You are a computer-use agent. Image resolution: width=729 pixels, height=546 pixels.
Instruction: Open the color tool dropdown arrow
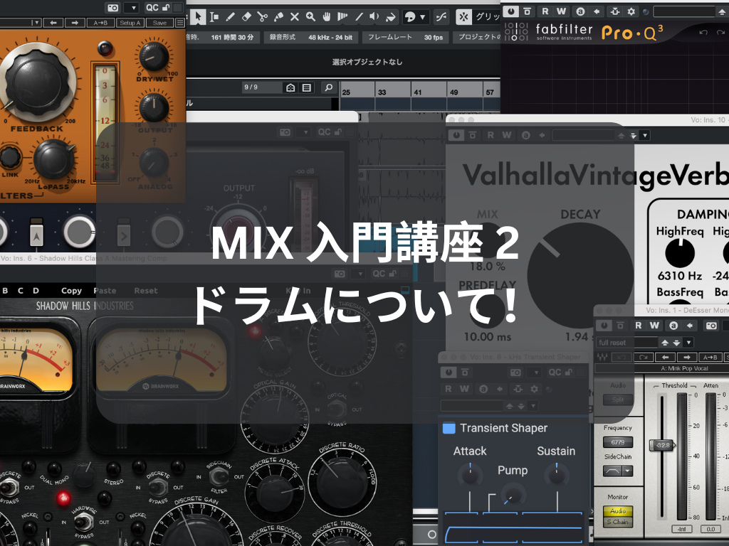pos(423,16)
